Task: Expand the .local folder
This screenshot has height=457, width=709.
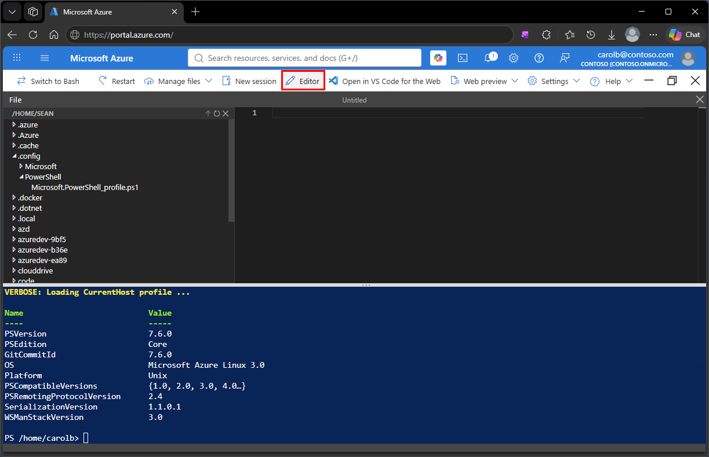Action: click(14, 218)
